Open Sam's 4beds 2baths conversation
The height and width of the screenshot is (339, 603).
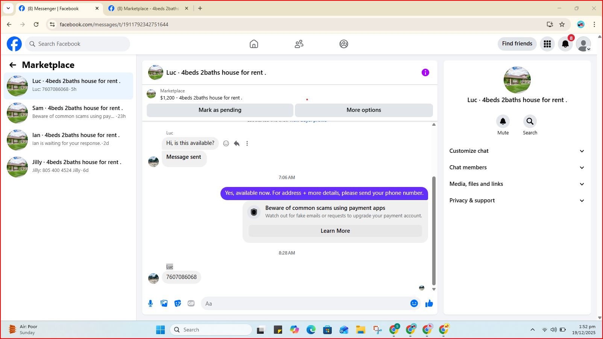click(68, 113)
